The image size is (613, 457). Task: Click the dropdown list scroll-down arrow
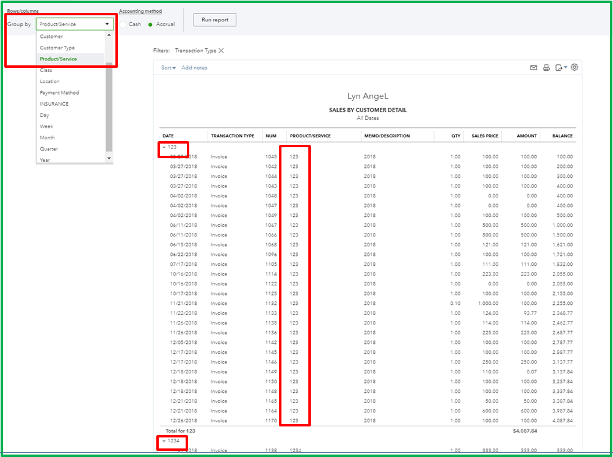(x=109, y=158)
